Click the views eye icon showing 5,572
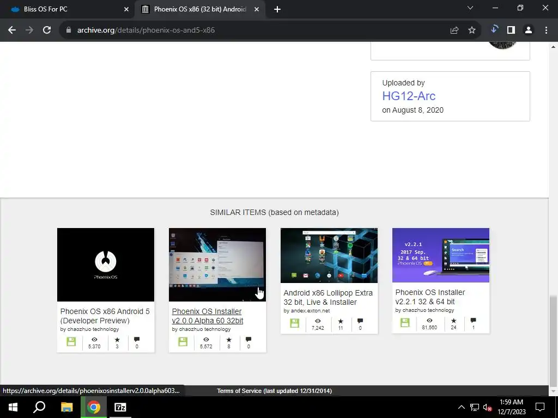 click(206, 340)
